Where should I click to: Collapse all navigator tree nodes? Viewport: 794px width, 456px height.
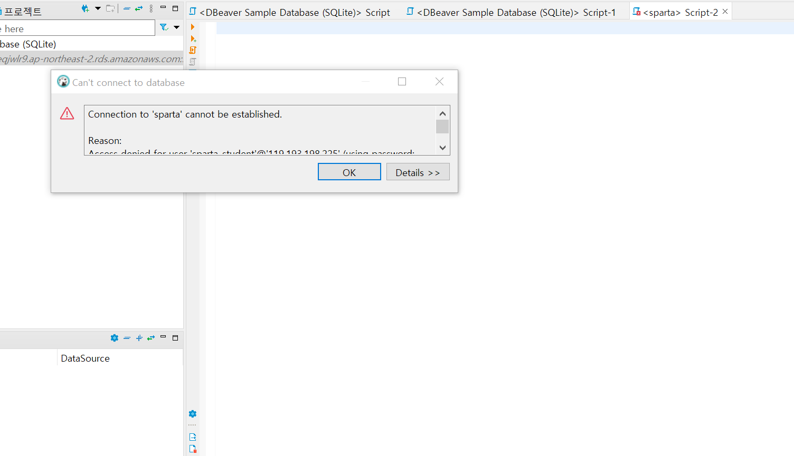click(x=127, y=8)
